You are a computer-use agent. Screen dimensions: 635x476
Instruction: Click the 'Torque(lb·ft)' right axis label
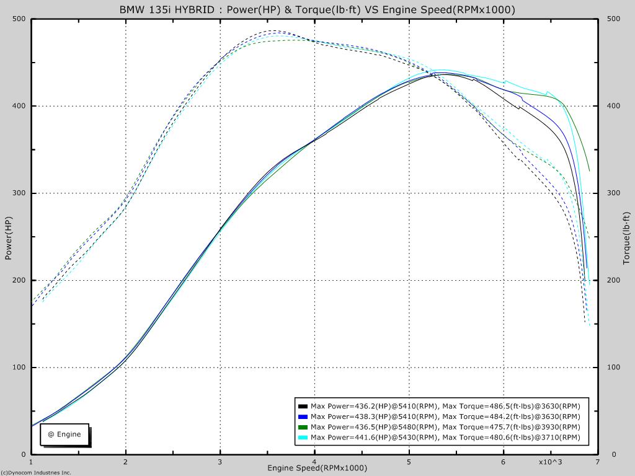pos(626,238)
